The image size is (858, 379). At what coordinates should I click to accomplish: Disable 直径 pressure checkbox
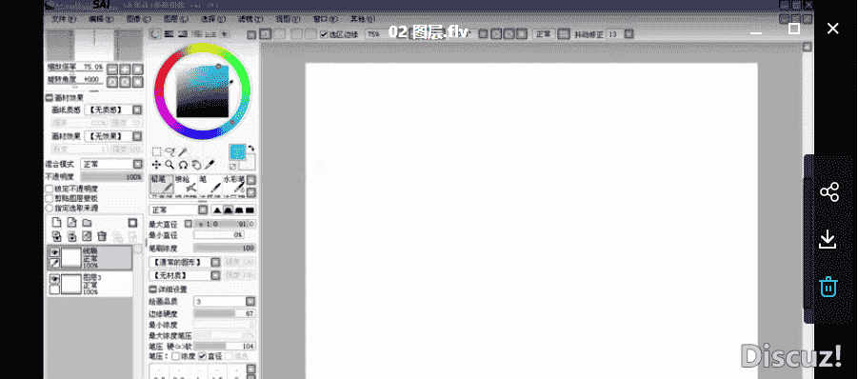tap(203, 356)
